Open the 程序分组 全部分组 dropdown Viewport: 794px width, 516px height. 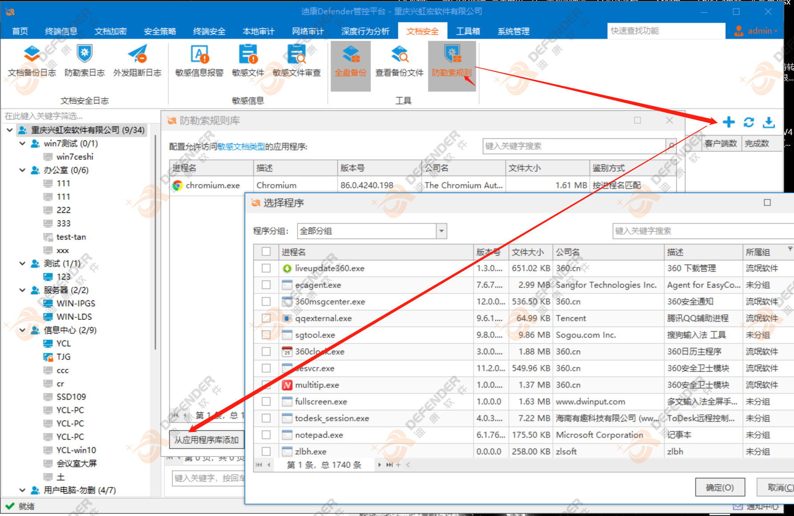[x=441, y=231]
